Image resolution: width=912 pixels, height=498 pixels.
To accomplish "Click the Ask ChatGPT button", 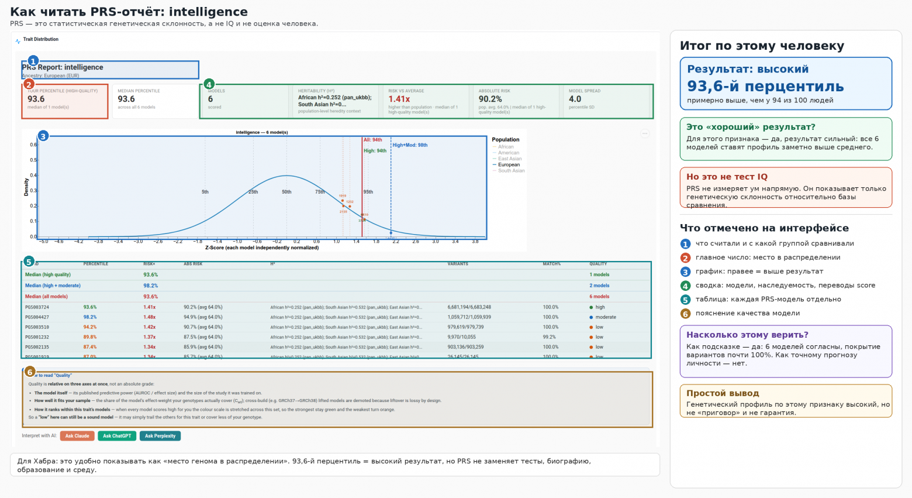I will pyautogui.click(x=117, y=436).
